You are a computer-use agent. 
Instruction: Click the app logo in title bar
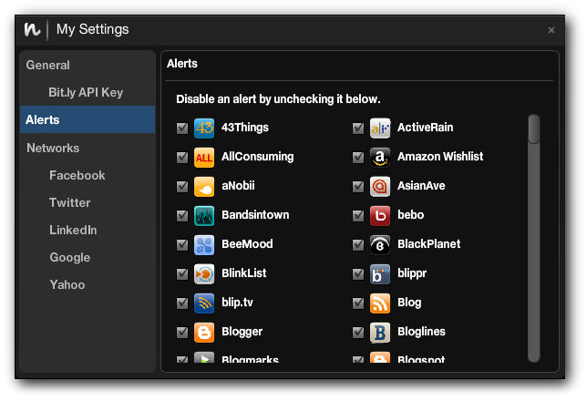tap(32, 29)
